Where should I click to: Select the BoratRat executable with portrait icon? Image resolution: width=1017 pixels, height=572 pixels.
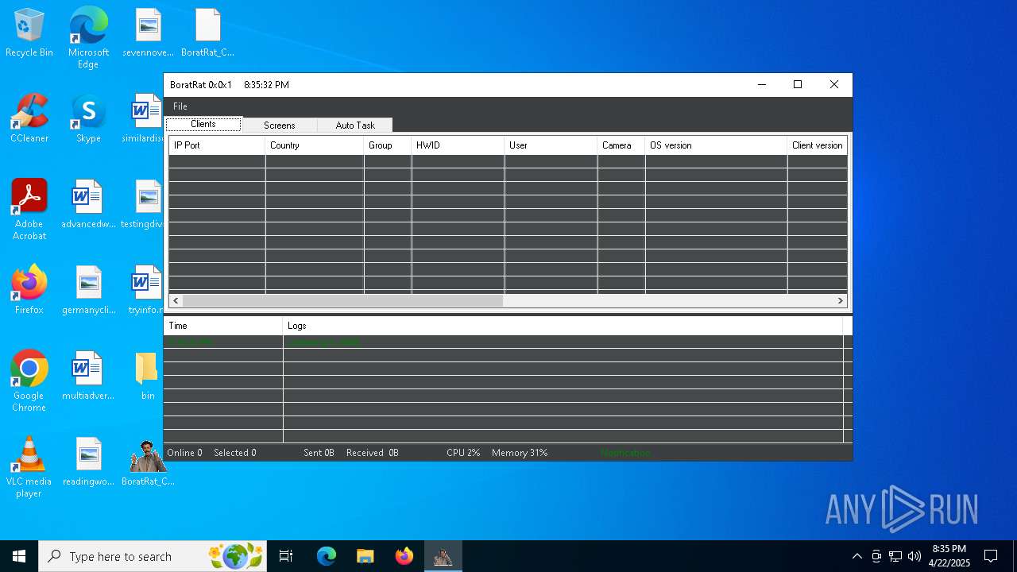pos(147,462)
